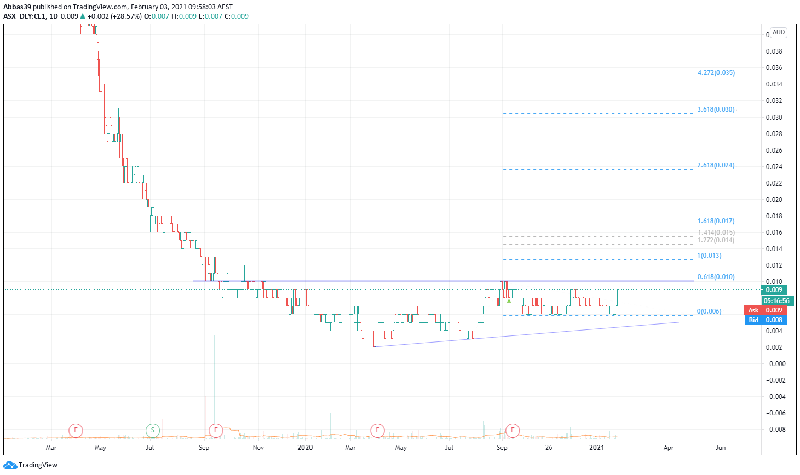Select the 1.414(0.015) Fibonacci label
The height and width of the screenshot is (475, 800).
pos(716,233)
